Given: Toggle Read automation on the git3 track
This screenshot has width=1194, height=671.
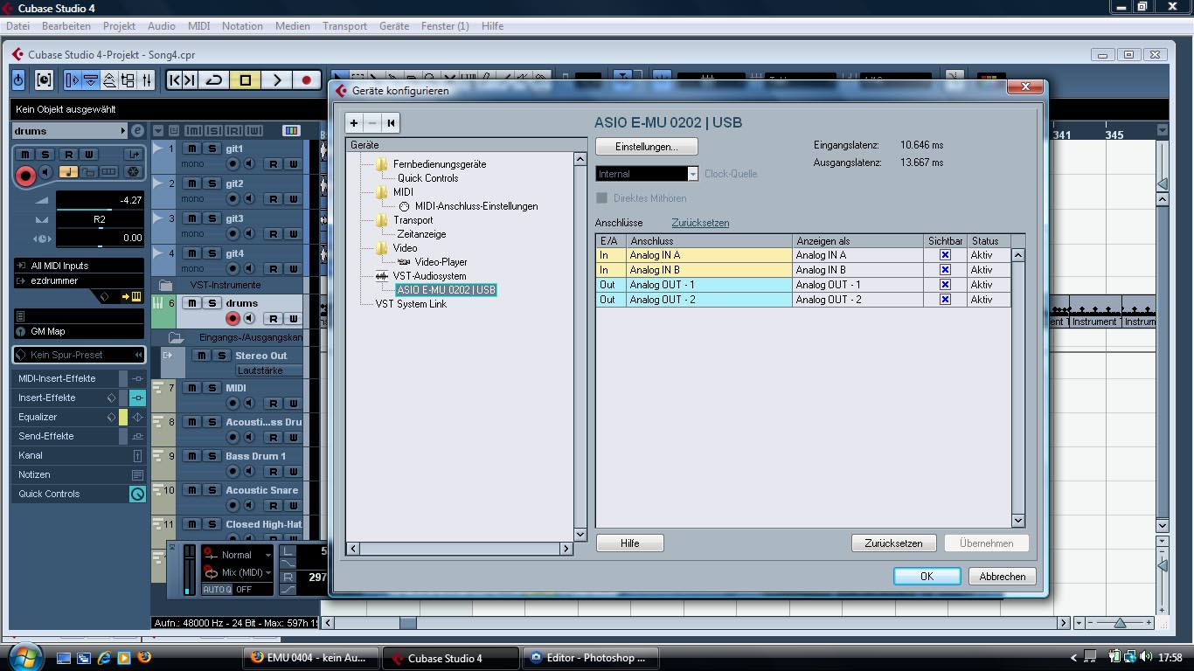Looking at the screenshot, I should [x=274, y=233].
